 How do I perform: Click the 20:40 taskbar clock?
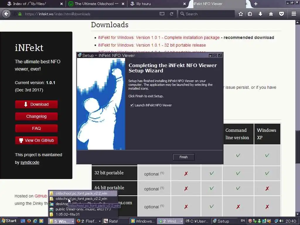(x=291, y=221)
